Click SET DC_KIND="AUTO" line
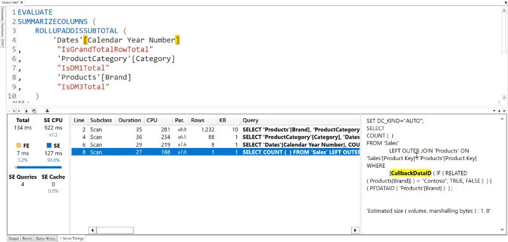Screen dimensions: 508x242 tap(395, 121)
